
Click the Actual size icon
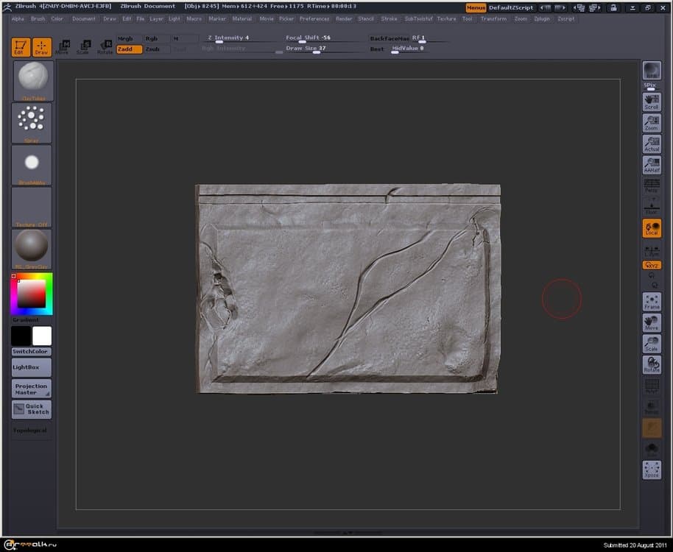pos(651,144)
